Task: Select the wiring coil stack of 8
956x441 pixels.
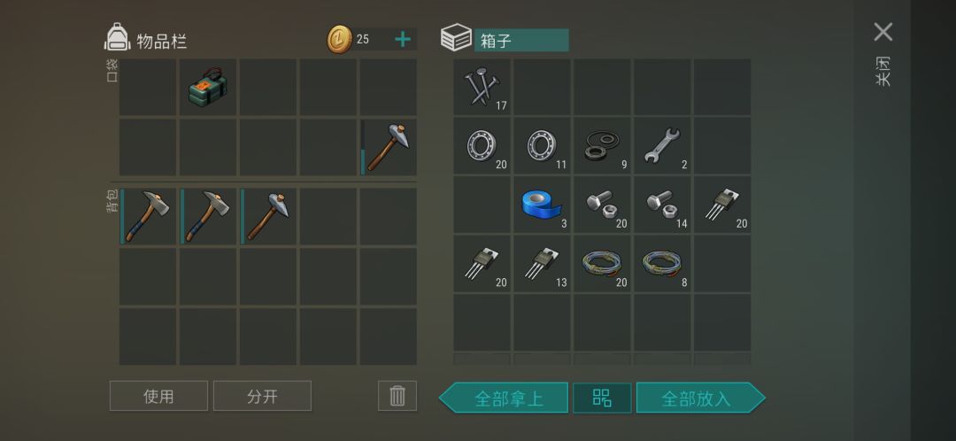Action: 662,264
